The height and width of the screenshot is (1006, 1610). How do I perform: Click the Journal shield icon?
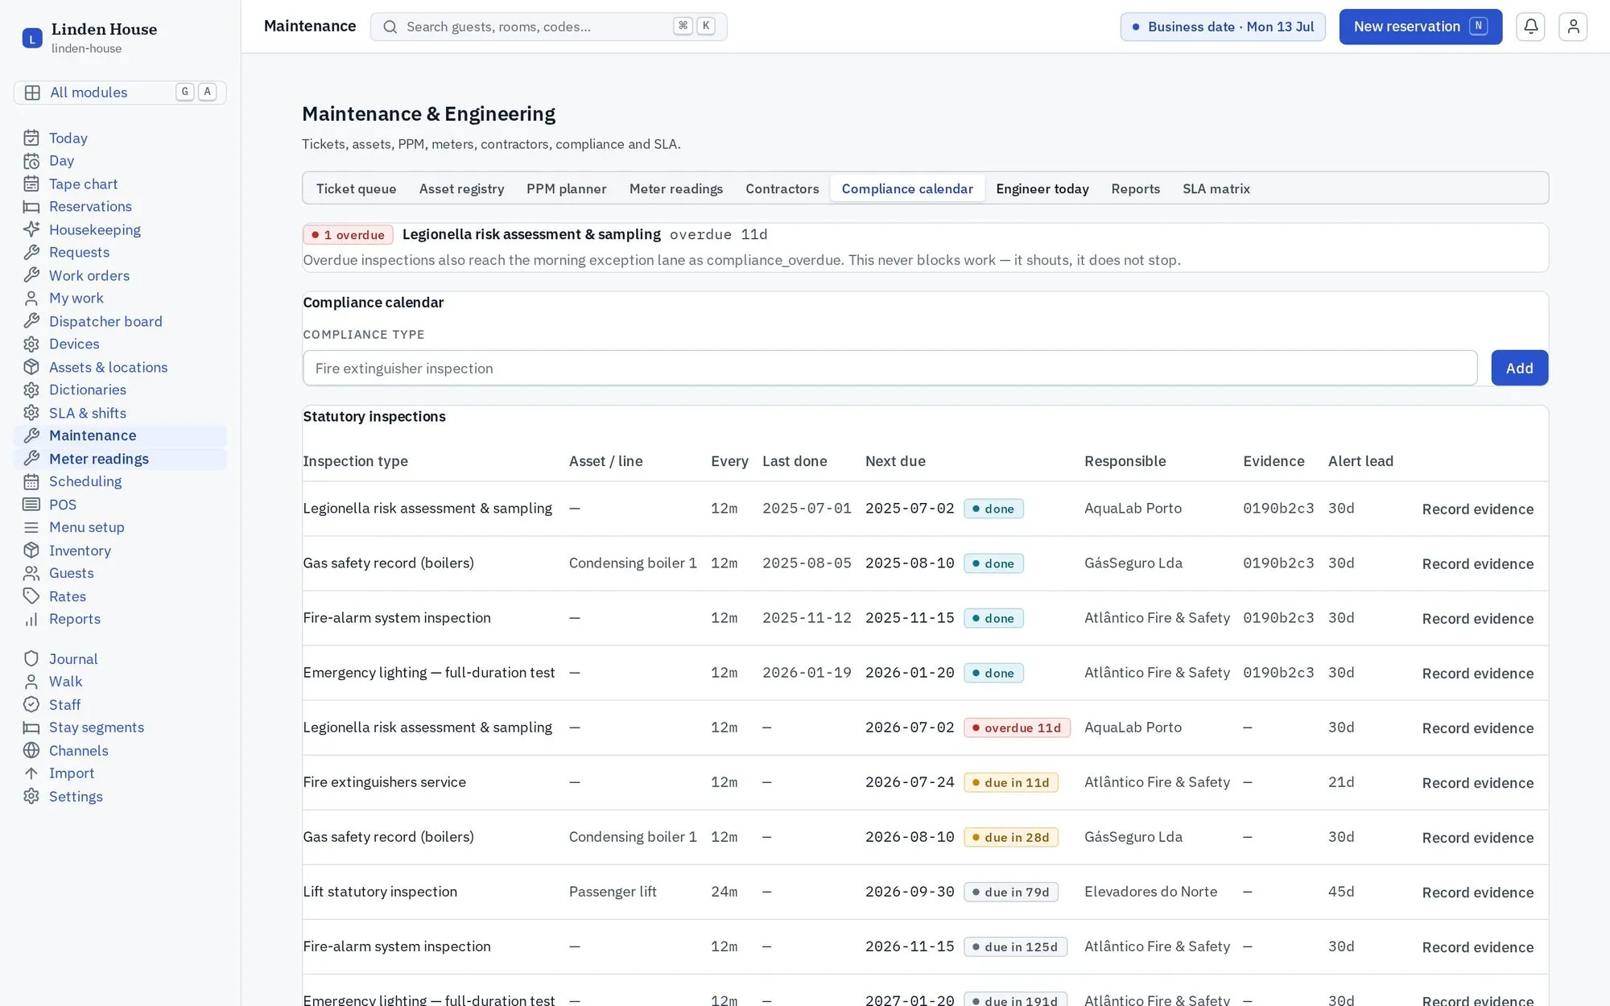pyautogui.click(x=31, y=659)
